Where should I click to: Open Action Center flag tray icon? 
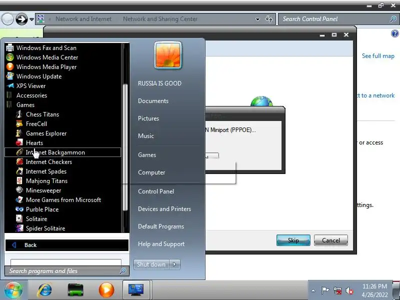click(325, 290)
